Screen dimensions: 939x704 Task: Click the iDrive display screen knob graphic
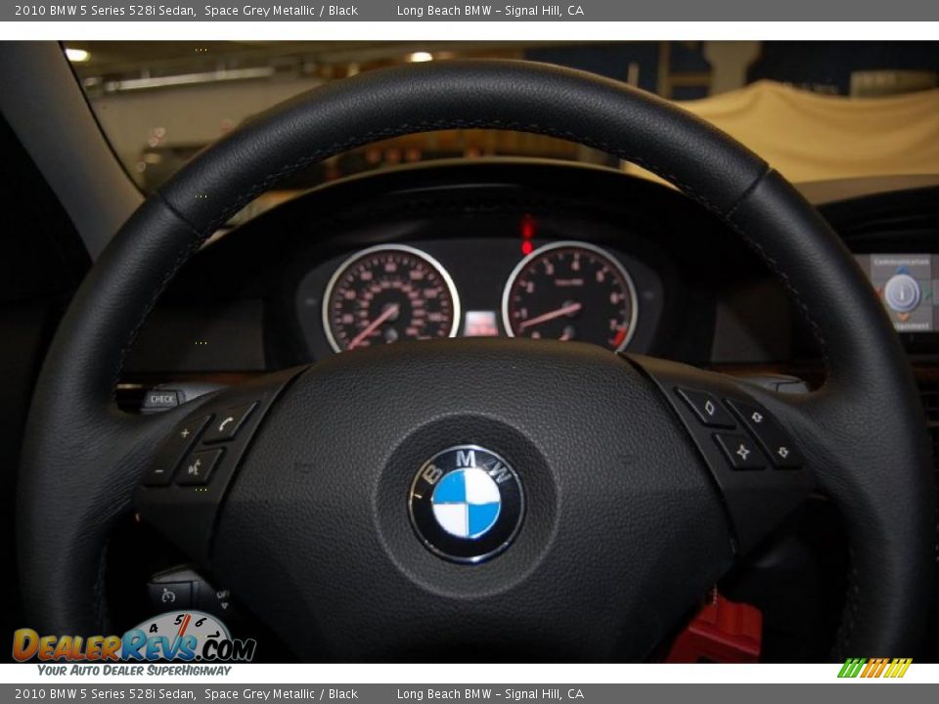902,292
